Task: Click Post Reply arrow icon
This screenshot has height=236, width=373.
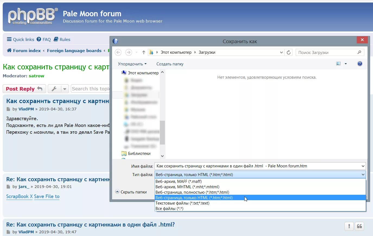Action: [40, 88]
